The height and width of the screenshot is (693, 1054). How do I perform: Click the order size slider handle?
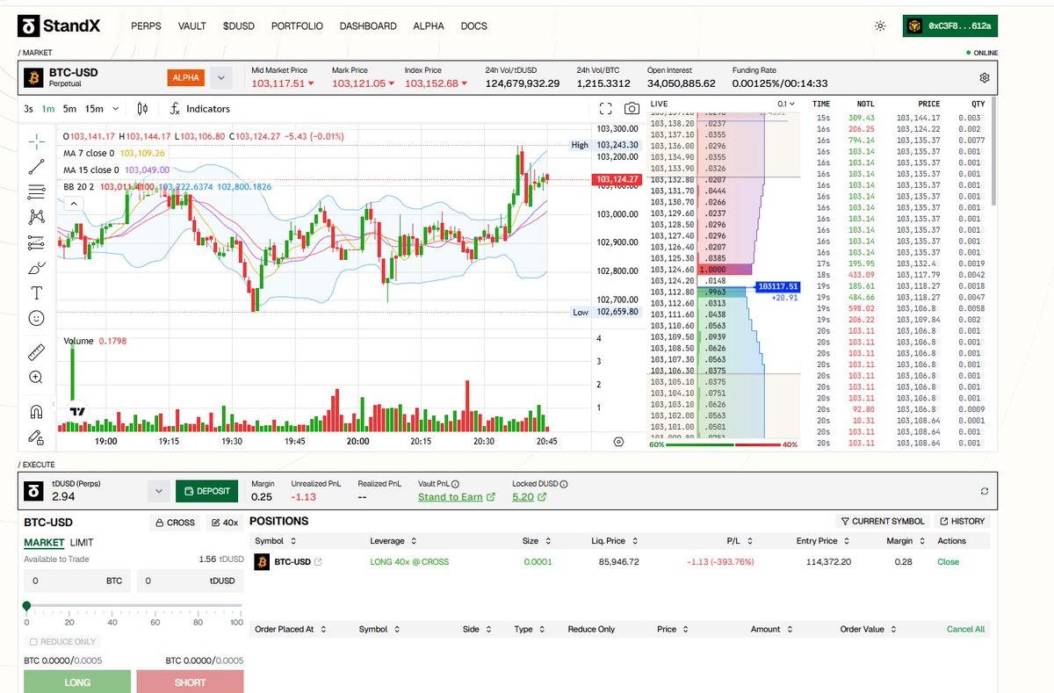(x=26, y=605)
